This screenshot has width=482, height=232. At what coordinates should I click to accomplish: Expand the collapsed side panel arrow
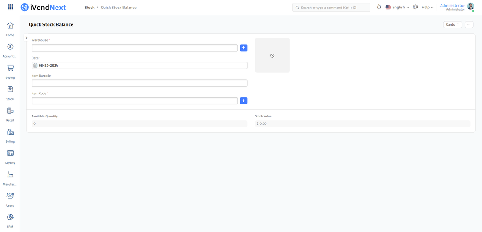26,38
